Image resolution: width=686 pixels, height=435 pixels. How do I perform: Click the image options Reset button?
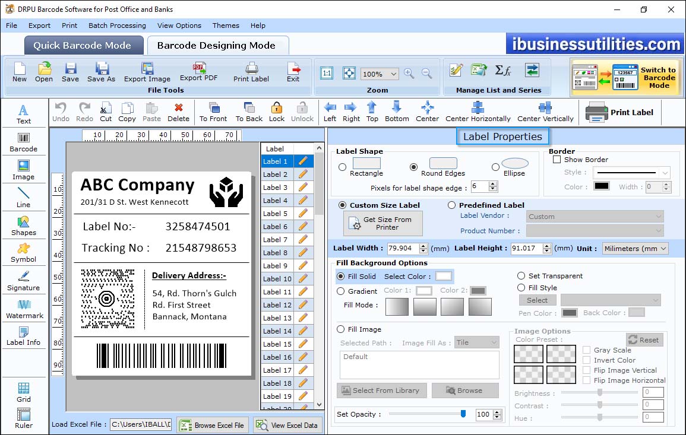[x=644, y=339]
